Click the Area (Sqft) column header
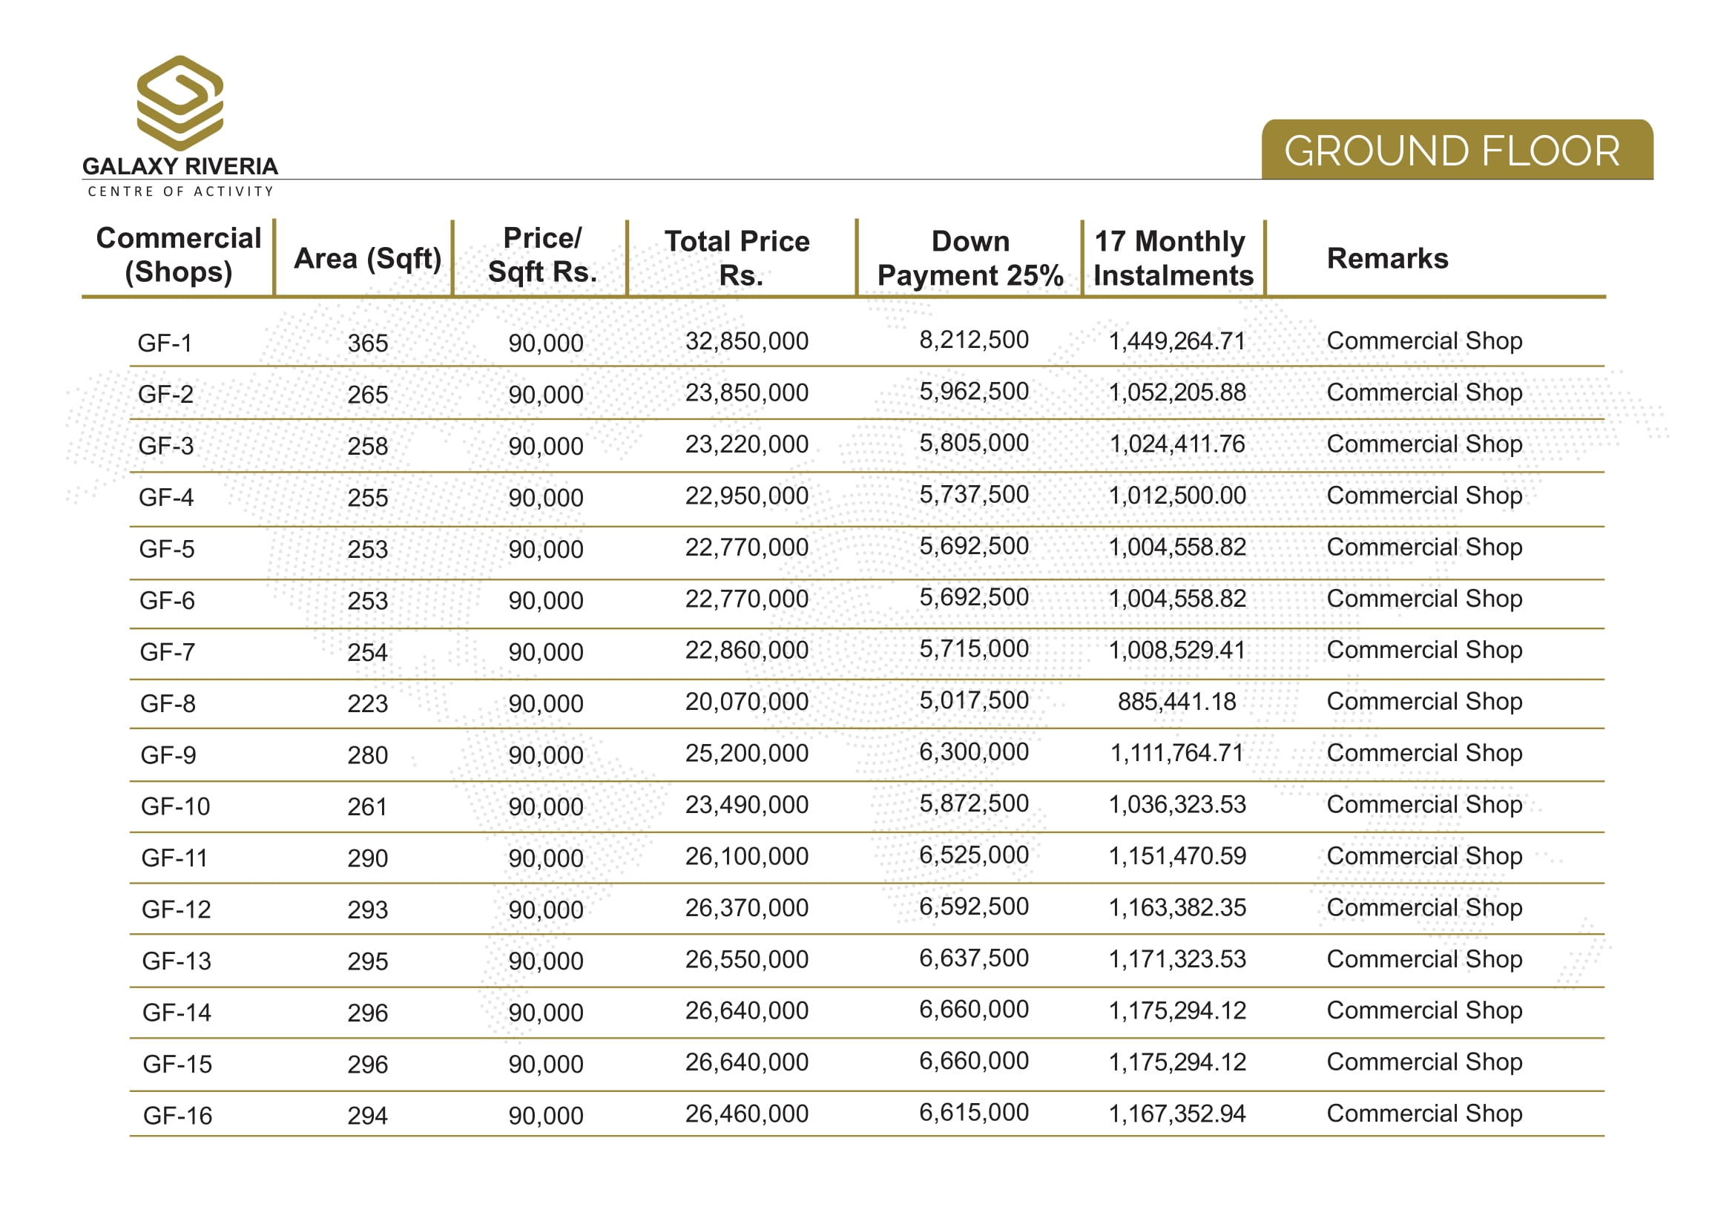 367,258
